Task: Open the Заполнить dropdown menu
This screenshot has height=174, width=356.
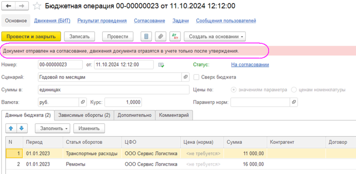Action: pyautogui.click(x=52, y=128)
